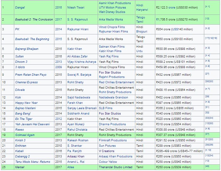Open the Bang Bang! link
This screenshot has height=171, width=221.
click(x=23, y=114)
